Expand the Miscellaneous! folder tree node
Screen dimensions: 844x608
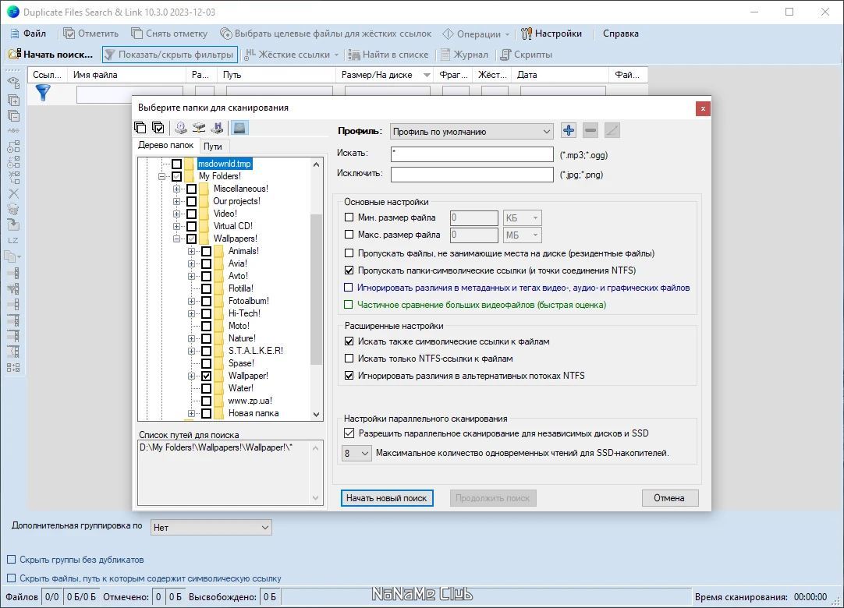click(x=176, y=189)
